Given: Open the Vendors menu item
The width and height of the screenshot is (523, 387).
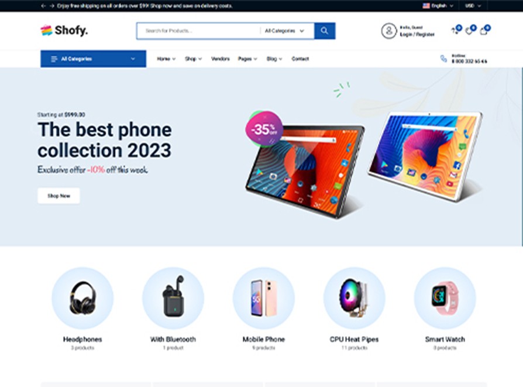Looking at the screenshot, I should click(220, 59).
